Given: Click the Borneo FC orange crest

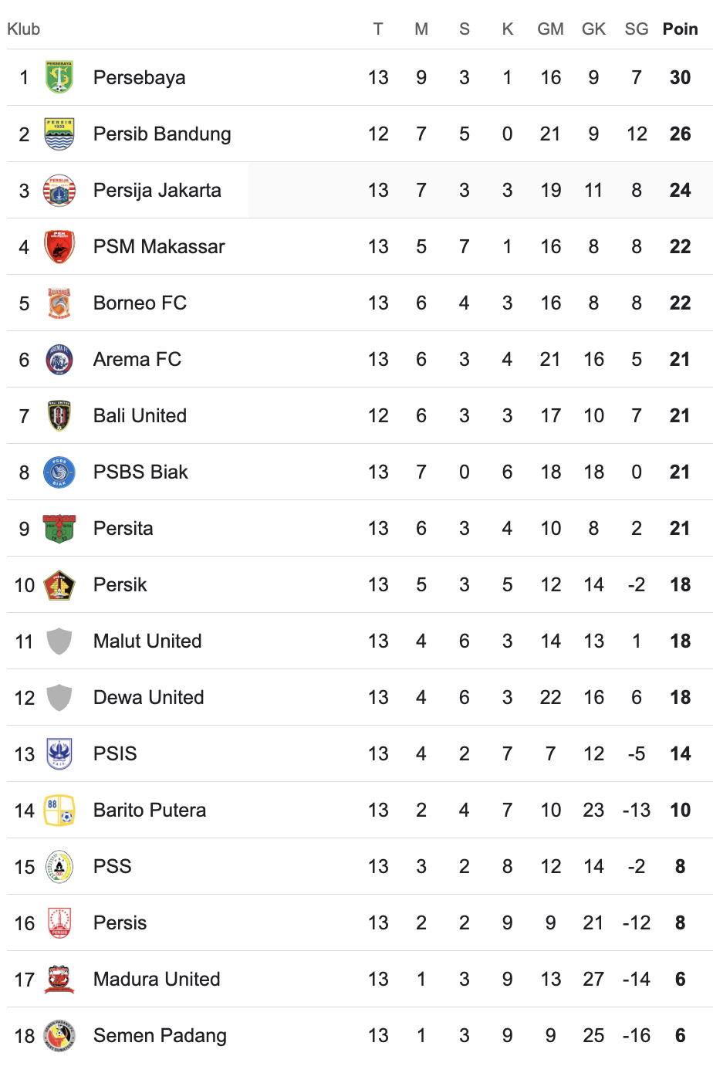Looking at the screenshot, I should coord(59,303).
